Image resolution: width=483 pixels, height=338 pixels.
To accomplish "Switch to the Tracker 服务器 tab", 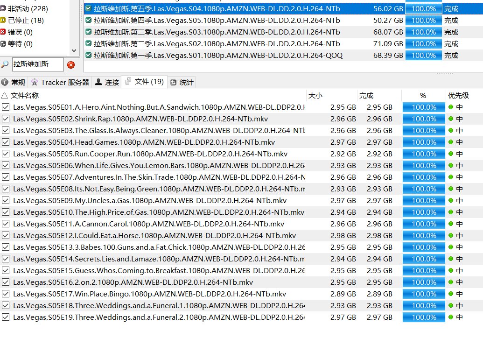I will [60, 82].
